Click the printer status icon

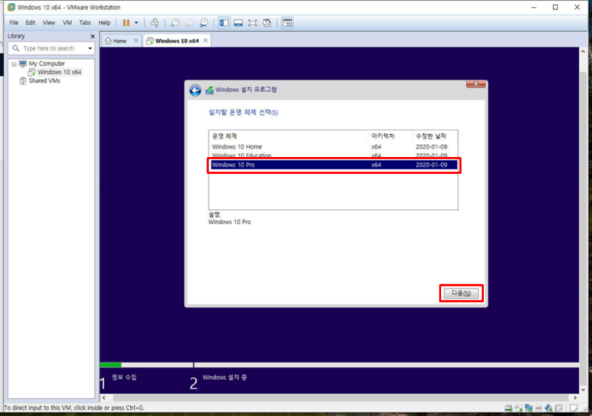pos(538,408)
